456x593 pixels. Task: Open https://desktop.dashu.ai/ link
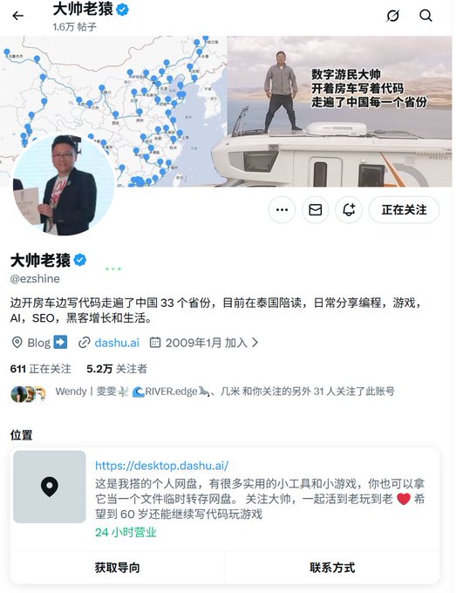coord(161,466)
